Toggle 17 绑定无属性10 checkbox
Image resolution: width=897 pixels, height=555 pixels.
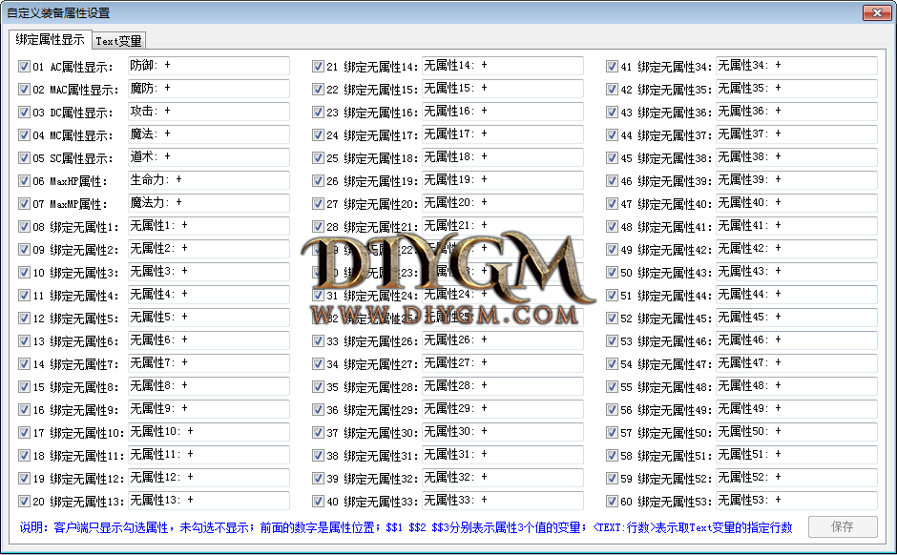click(24, 433)
